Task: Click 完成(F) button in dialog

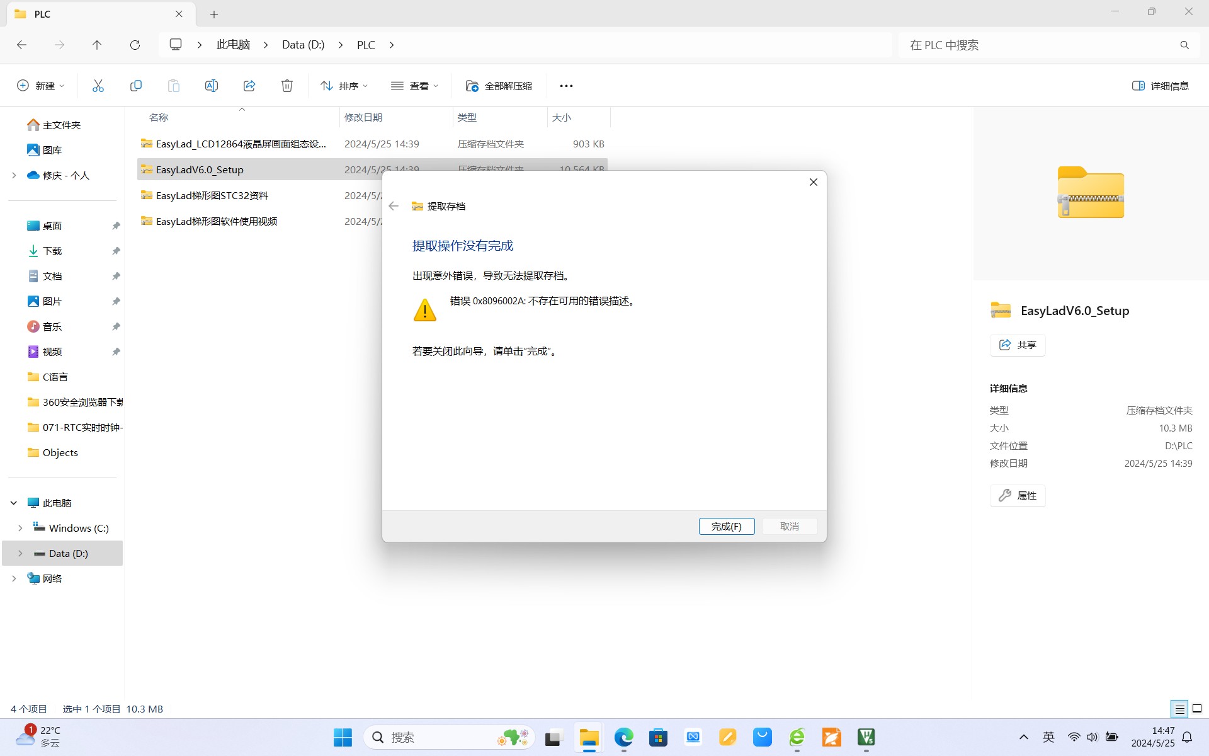Action: [727, 526]
